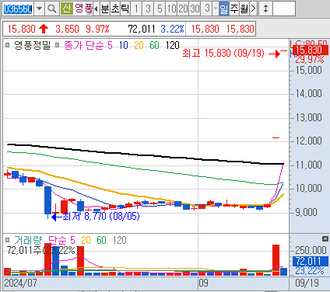Image resolution: width=330 pixels, height=292 pixels.
Task: Toggle the square marker before 종가 단순
Action: [57, 45]
